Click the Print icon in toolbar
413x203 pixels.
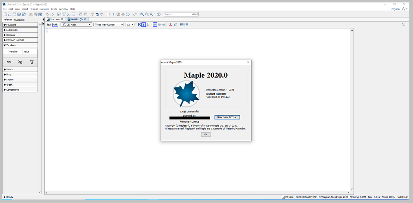[19, 14]
